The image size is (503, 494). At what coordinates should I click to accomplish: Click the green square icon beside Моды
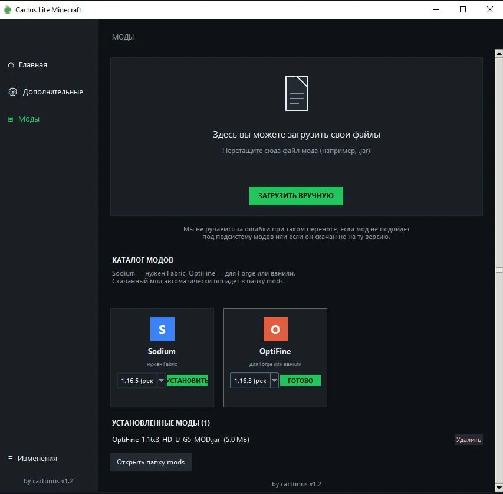pos(11,119)
